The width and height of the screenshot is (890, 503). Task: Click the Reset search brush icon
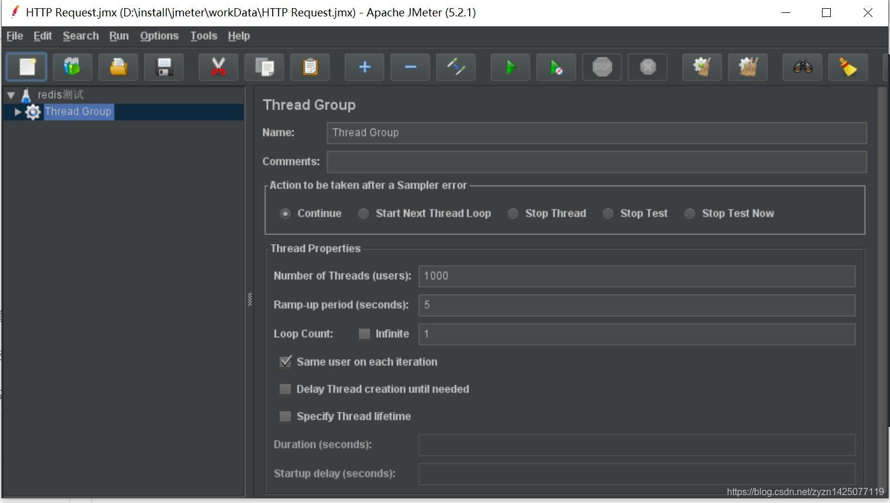tap(848, 67)
